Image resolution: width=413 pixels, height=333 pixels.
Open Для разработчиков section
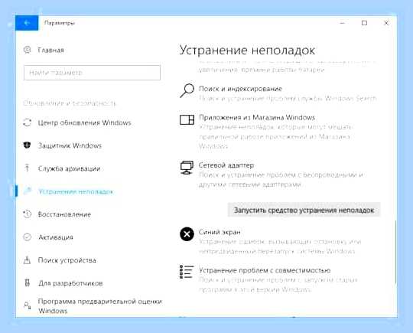tap(70, 283)
